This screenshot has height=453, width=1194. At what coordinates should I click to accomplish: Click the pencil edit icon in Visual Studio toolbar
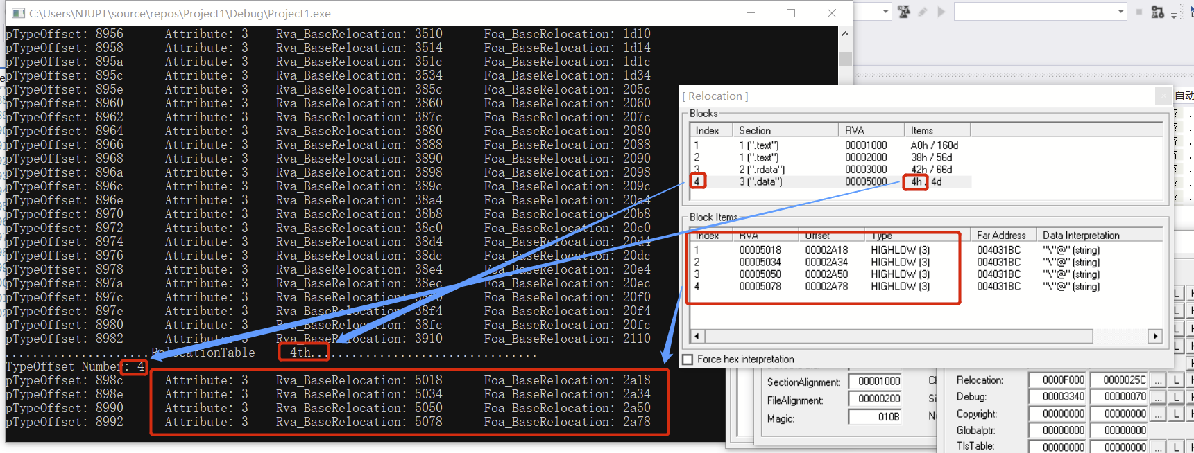[x=923, y=12]
